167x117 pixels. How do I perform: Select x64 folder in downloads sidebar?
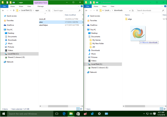[x=92, y=47]
